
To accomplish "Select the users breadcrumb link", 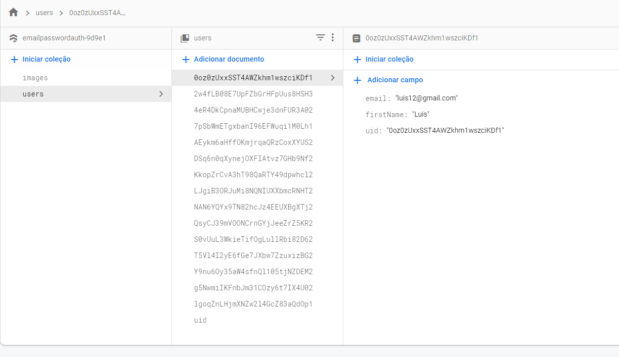I will (x=44, y=13).
